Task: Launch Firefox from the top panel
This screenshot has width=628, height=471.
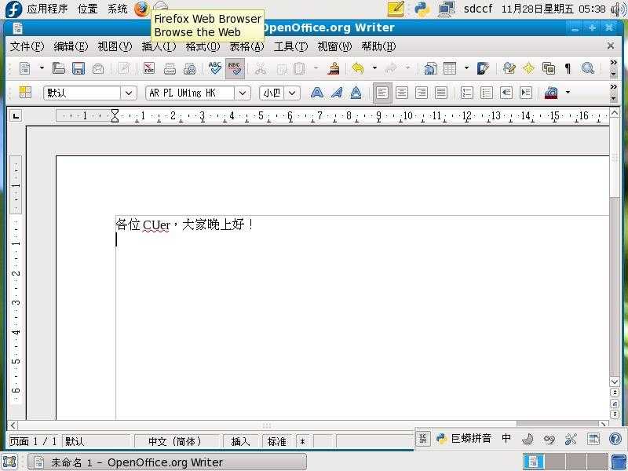Action: [x=141, y=9]
